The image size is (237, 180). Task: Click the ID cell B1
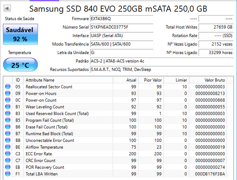tap(18, 107)
